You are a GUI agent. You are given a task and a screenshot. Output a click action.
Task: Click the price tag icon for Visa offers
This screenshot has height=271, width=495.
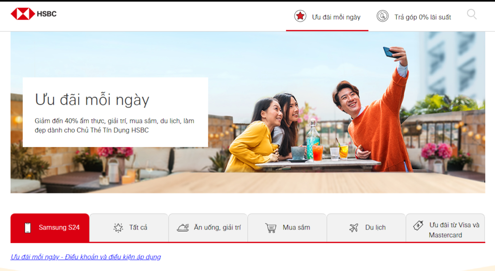[x=418, y=225]
